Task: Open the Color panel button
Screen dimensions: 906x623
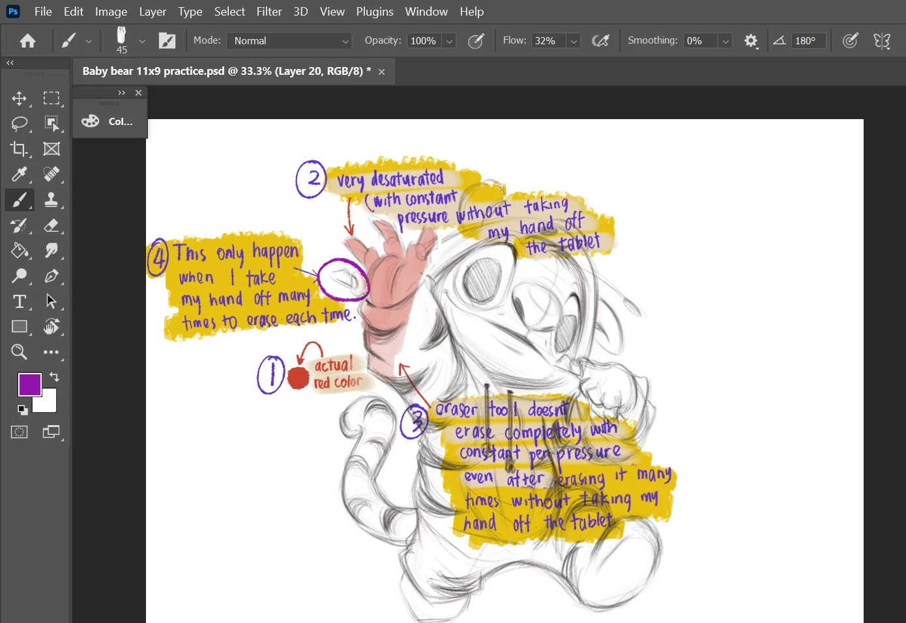Action: point(110,121)
